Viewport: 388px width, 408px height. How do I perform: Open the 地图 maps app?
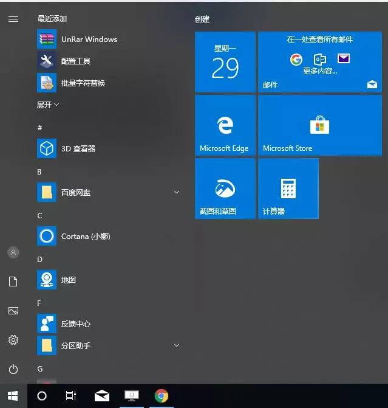point(68,280)
